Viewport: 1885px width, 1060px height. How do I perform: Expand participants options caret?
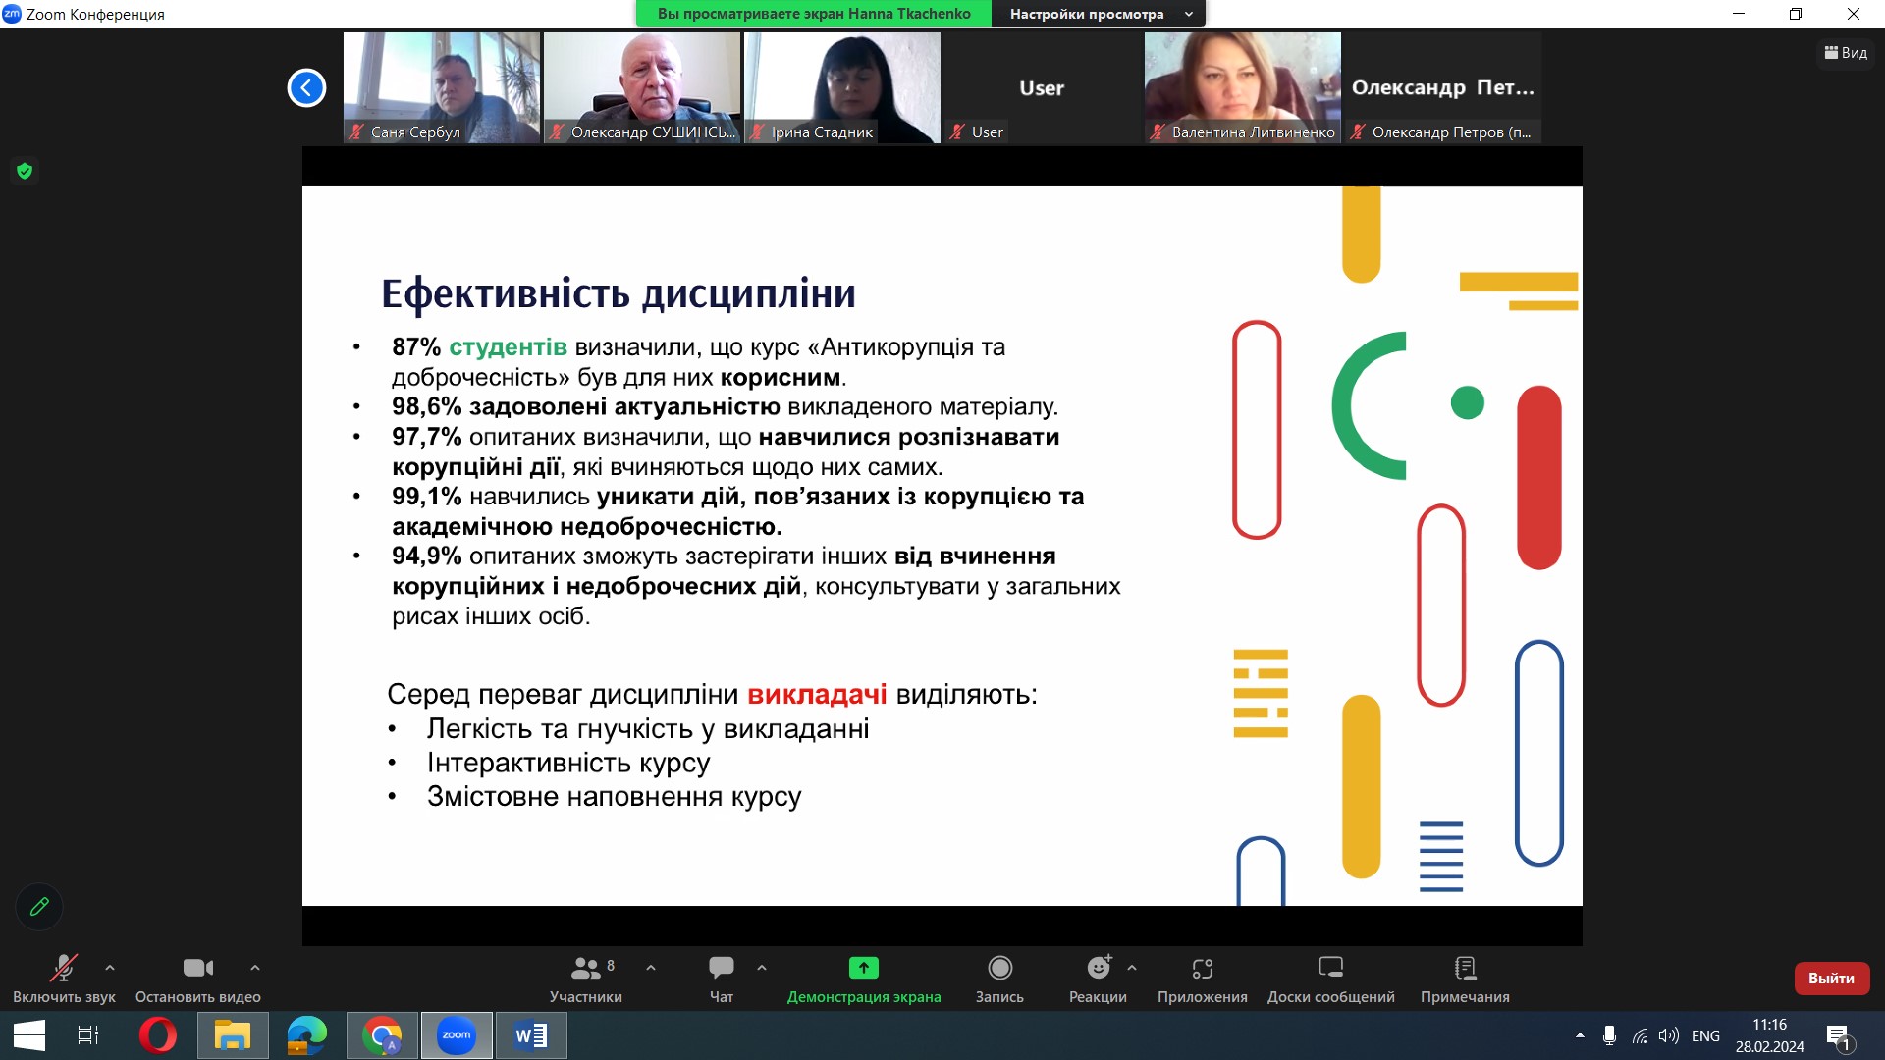651,968
